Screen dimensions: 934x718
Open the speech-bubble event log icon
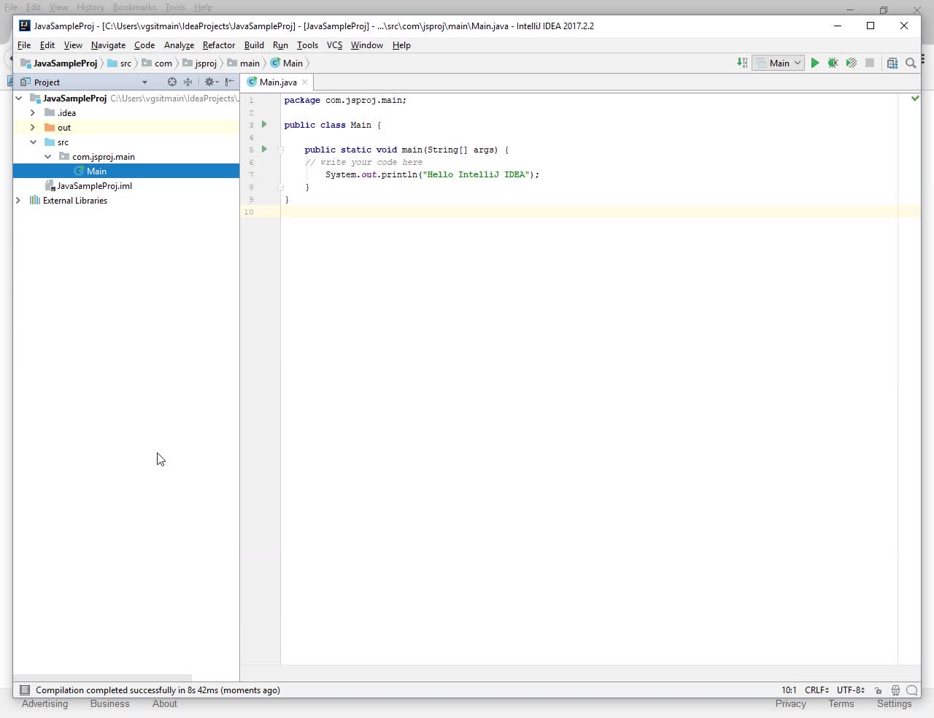pyautogui.click(x=912, y=690)
